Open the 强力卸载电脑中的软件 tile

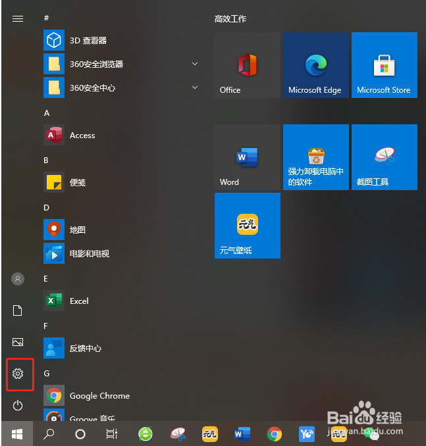pos(316,157)
